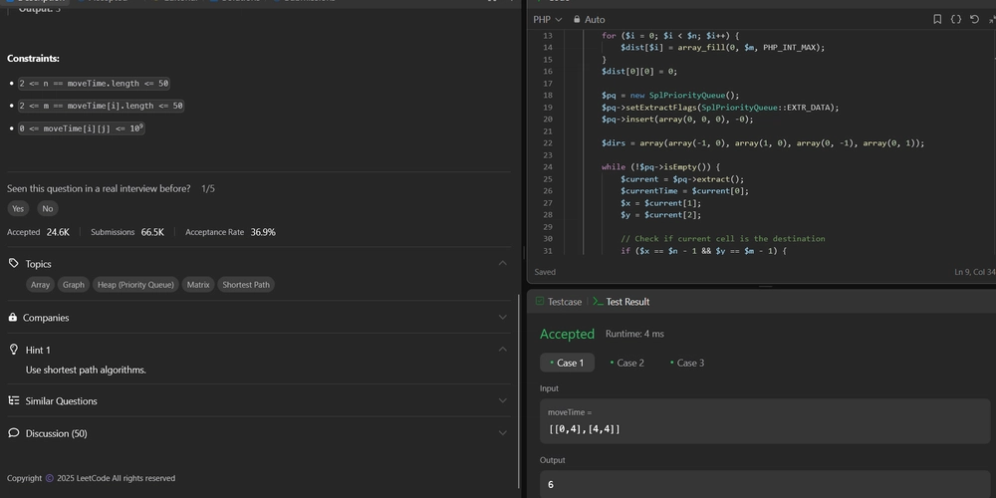Screen dimensions: 996x498
Task: Click the 1/5 interview question counter
Action: click(208, 188)
